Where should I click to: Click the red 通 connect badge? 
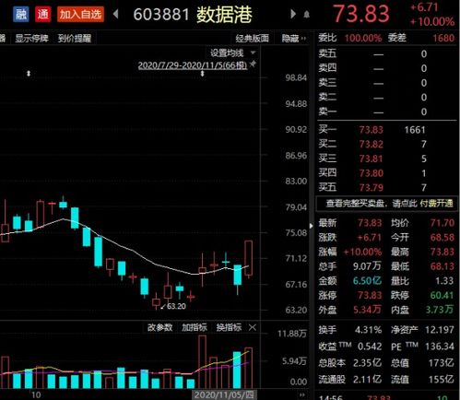[43, 15]
